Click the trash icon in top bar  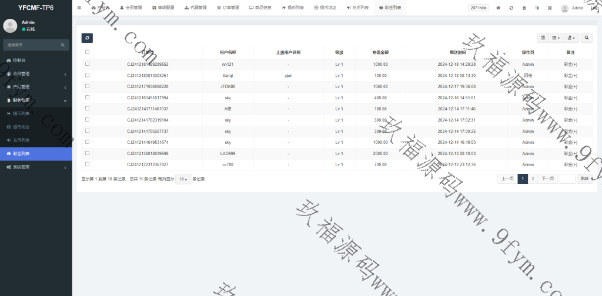pyautogui.click(x=524, y=8)
